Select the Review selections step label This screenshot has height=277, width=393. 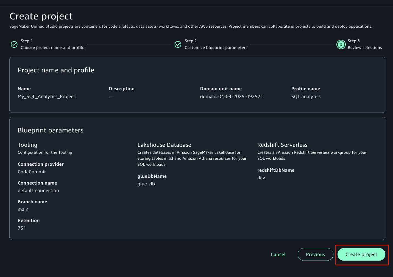click(x=365, y=47)
